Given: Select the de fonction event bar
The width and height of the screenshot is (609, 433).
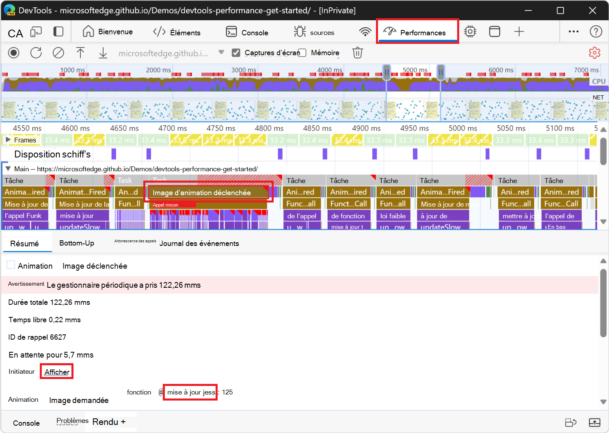Looking at the screenshot, I should 349,216.
